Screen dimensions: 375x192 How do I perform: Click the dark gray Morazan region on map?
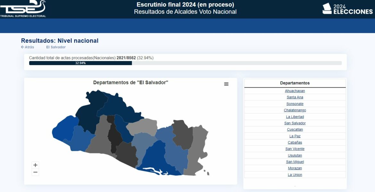(182, 134)
